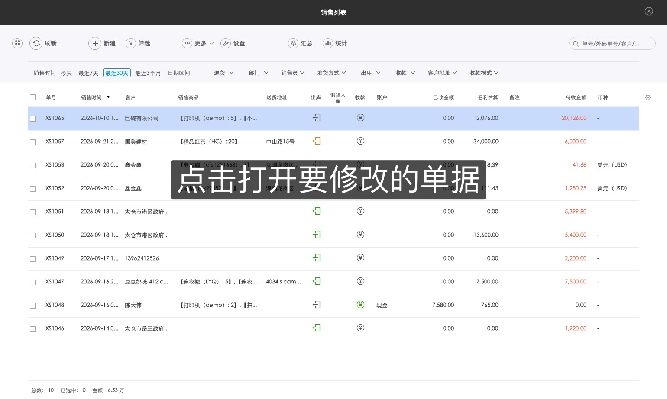Click the 出库 icon for order XS1048

[317, 305]
